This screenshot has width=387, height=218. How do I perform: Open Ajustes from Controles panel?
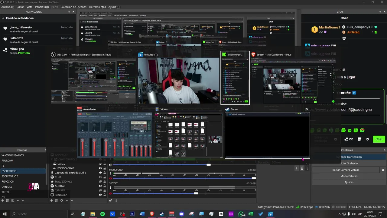(x=349, y=182)
